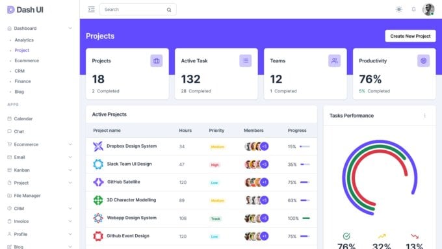Open Analytics under Dashboard
Image resolution: width=442 pixels, height=249 pixels.
pyautogui.click(x=24, y=40)
